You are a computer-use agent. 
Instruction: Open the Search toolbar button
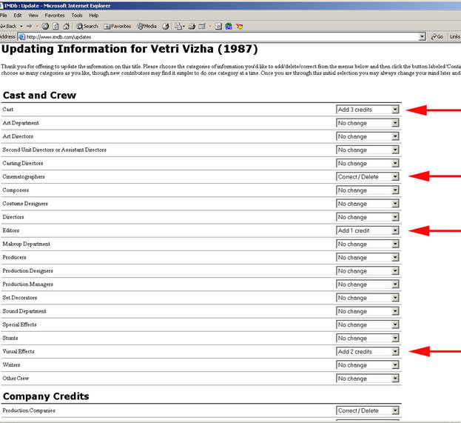pyautogui.click(x=87, y=26)
